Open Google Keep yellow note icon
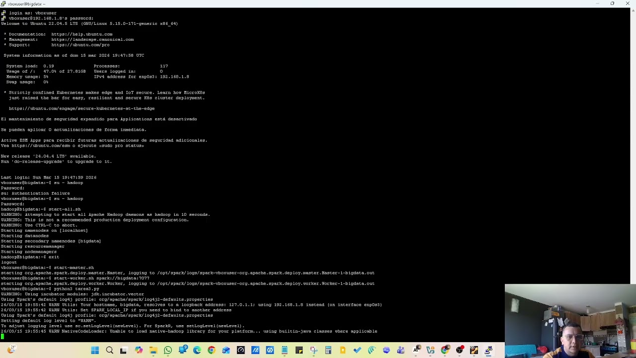Image resolution: width=636 pixels, height=358 pixels. pos(342,351)
